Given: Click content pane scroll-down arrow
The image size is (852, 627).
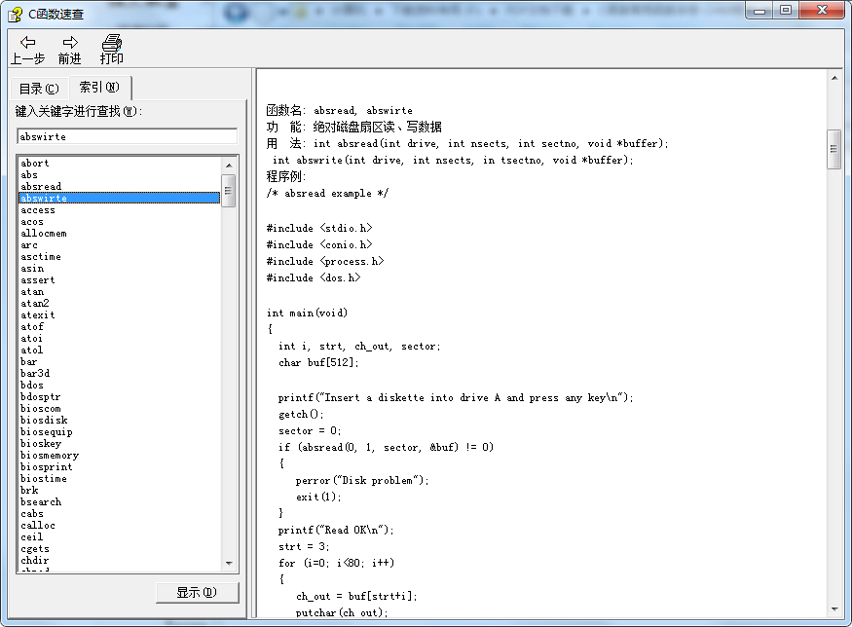Looking at the screenshot, I should (834, 609).
